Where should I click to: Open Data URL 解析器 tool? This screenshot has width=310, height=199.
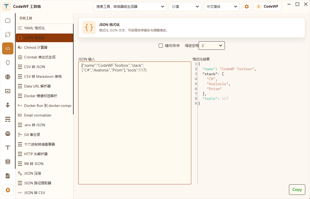(44, 86)
